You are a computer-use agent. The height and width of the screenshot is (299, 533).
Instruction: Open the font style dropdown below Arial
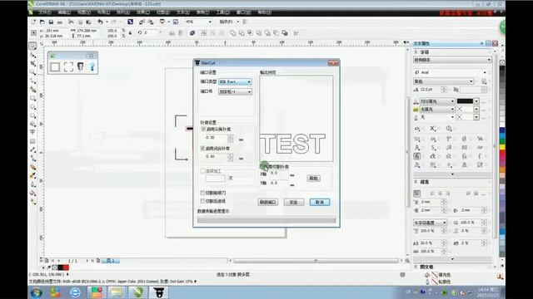443,81
